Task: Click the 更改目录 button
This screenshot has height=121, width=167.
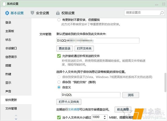Action: pyautogui.click(x=64, y=49)
